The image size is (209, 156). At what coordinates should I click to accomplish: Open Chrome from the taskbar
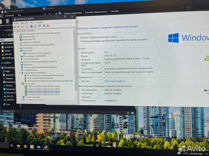pyautogui.click(x=26, y=146)
